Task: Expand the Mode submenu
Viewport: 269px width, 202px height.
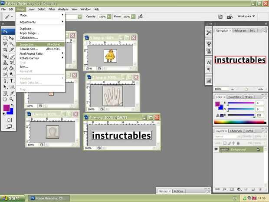Action: (41, 15)
